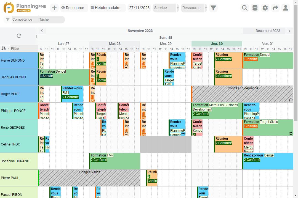
Task: Click the Compétence filter funnel icon
Action: (x=8, y=19)
